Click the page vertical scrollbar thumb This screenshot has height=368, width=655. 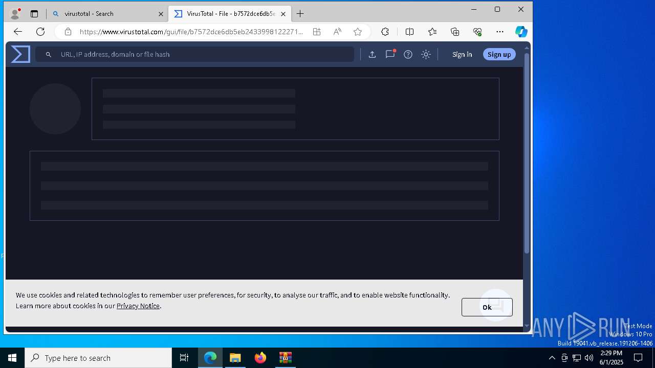coord(527,152)
